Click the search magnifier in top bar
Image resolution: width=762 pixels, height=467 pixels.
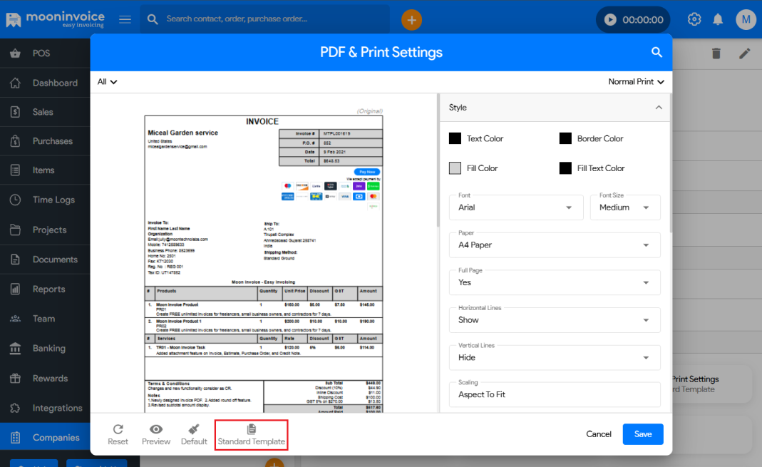pyautogui.click(x=153, y=19)
